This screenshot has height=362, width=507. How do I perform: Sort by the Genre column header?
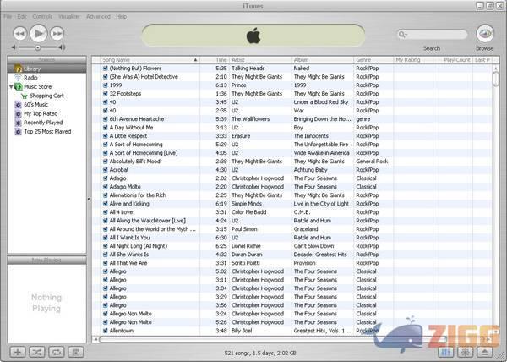click(x=373, y=60)
